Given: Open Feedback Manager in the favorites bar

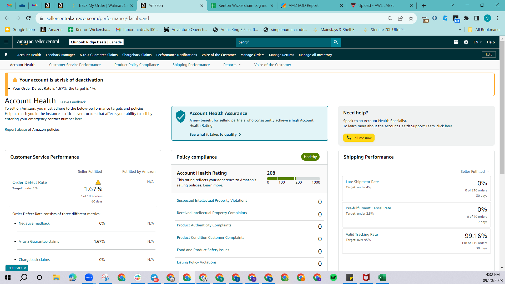Looking at the screenshot, I should point(60,55).
